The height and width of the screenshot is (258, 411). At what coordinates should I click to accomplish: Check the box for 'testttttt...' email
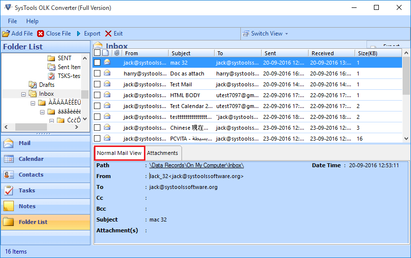point(97,116)
